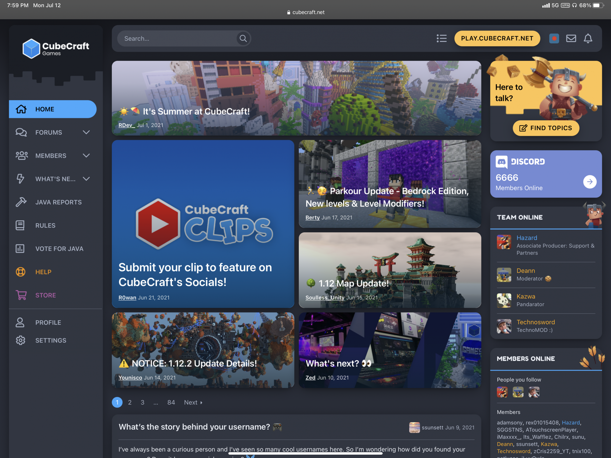
Task: Click the Store shopping cart icon
Action: click(x=21, y=295)
